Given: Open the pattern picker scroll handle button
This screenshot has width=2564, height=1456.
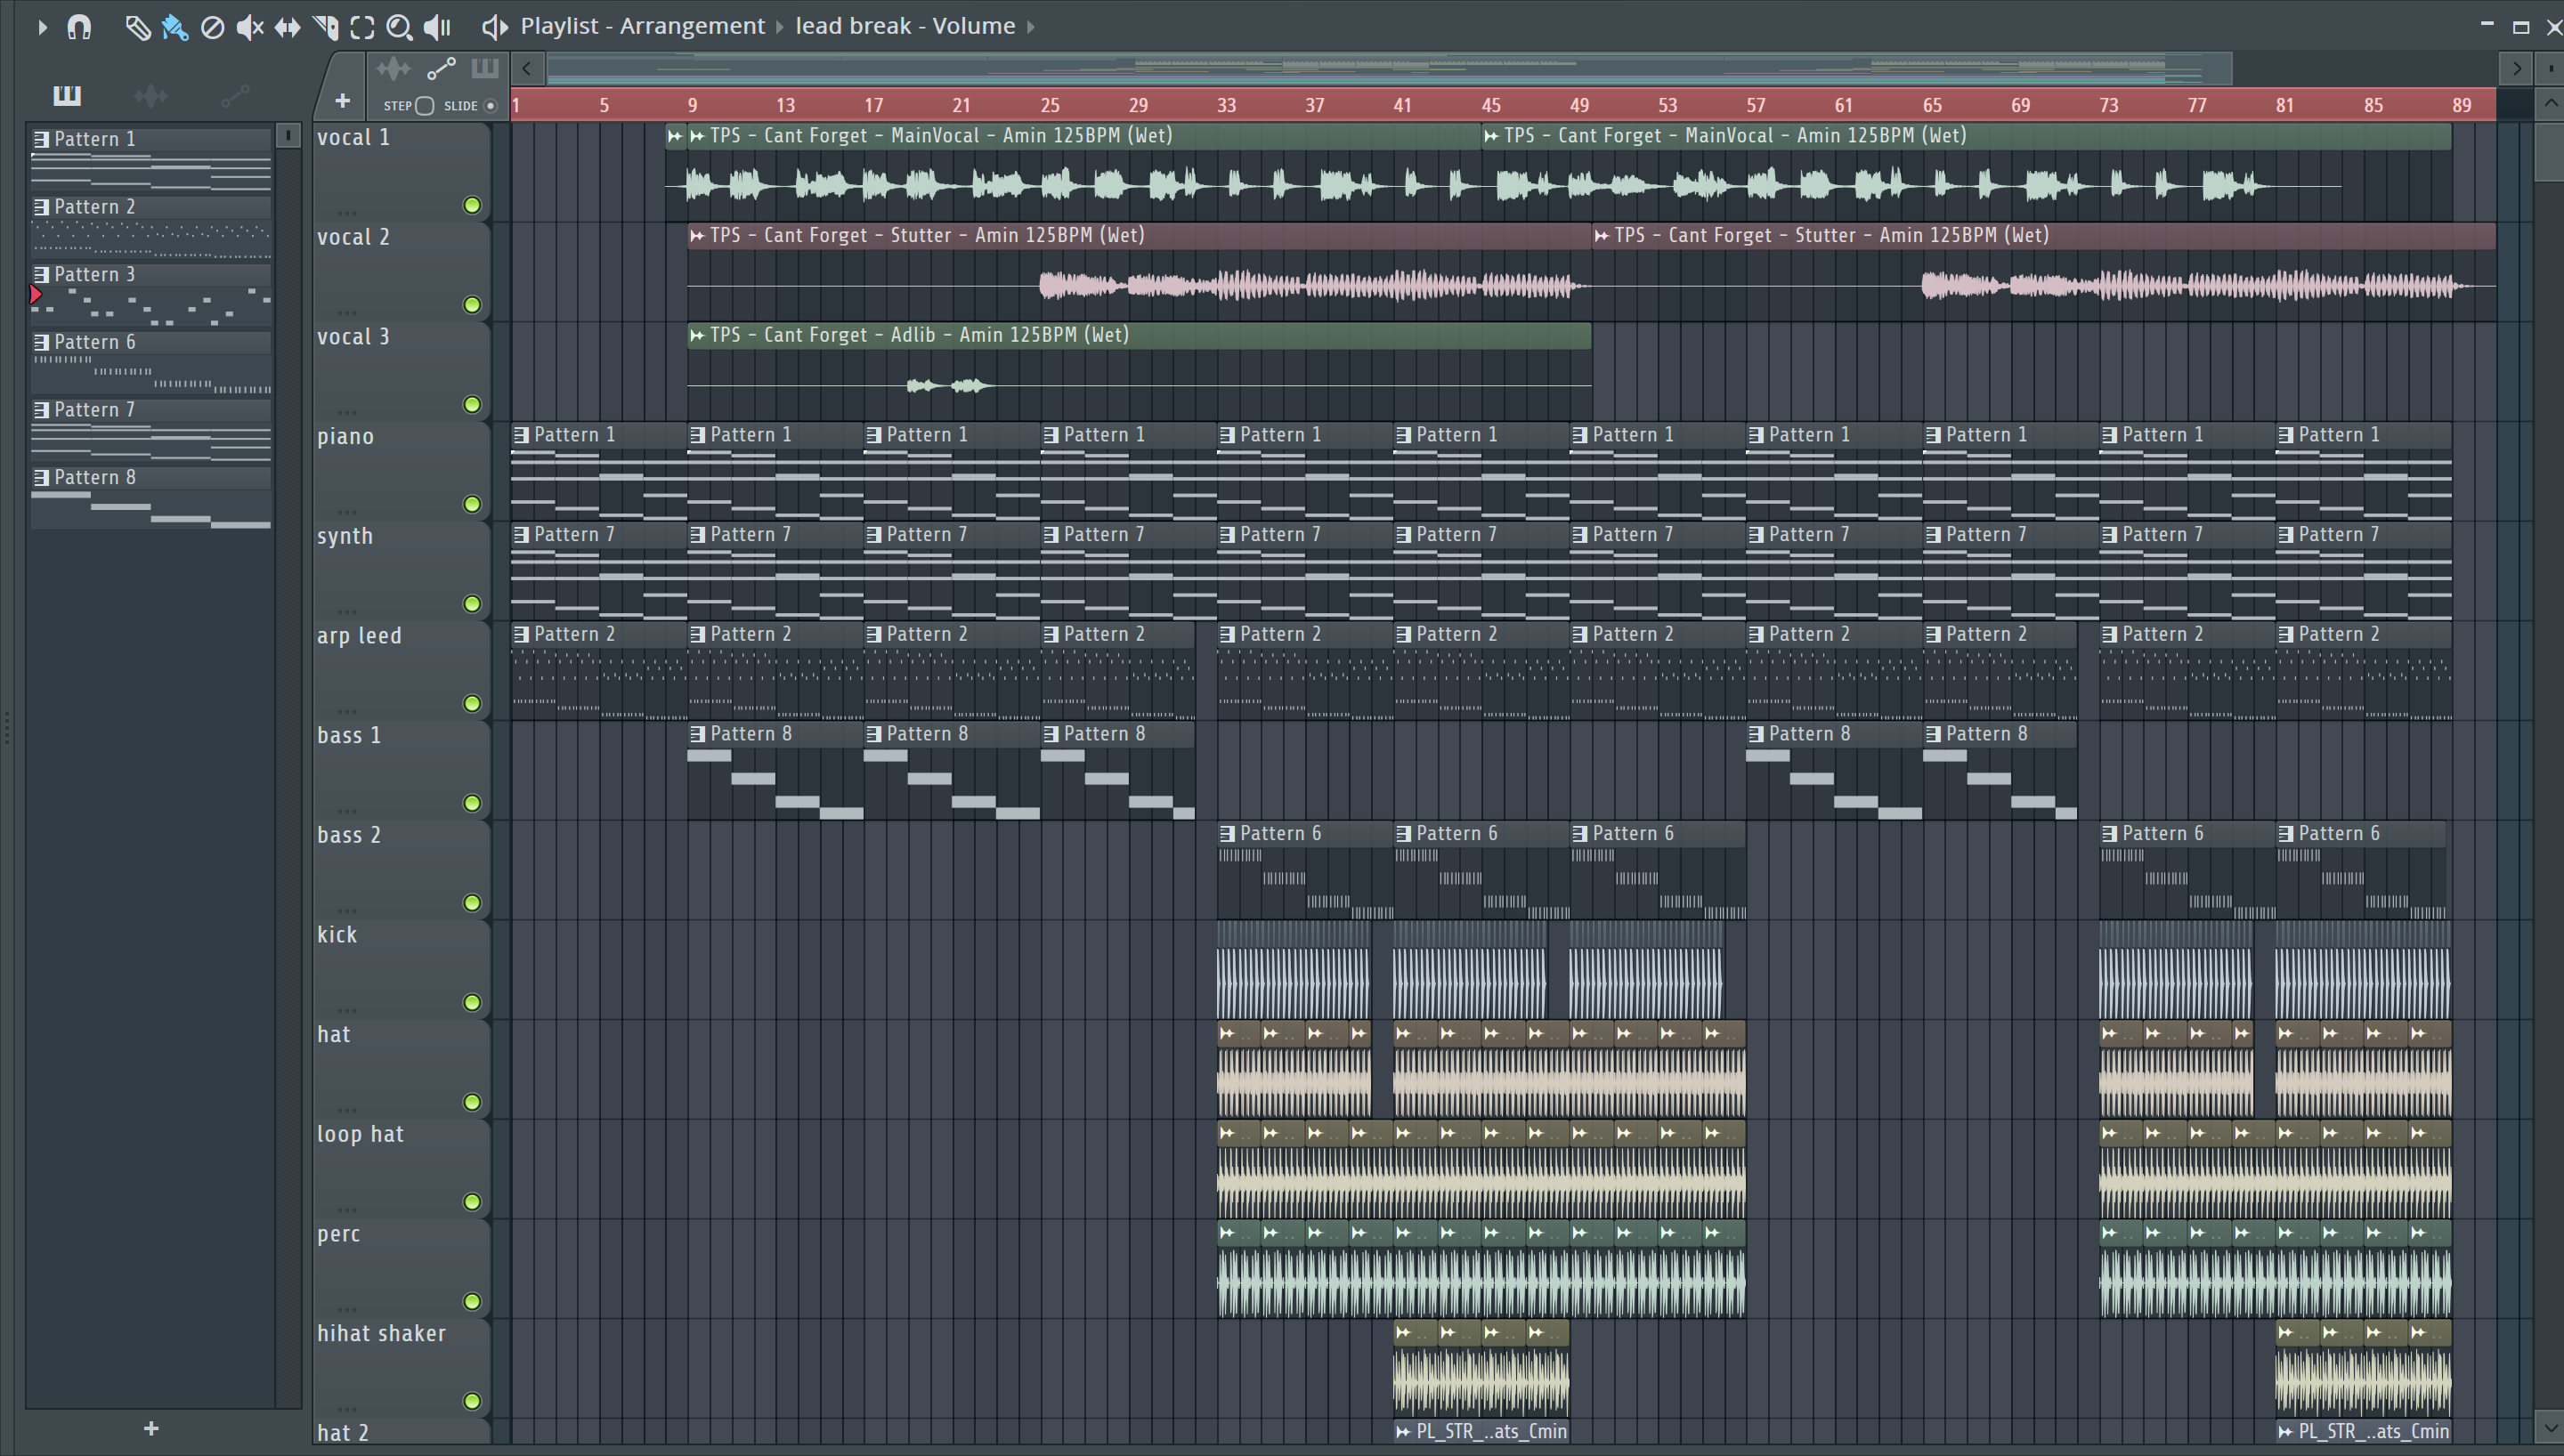Looking at the screenshot, I should point(288,135).
